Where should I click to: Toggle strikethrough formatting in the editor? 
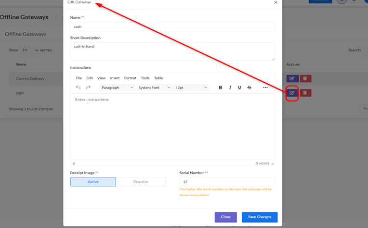pyautogui.click(x=249, y=88)
